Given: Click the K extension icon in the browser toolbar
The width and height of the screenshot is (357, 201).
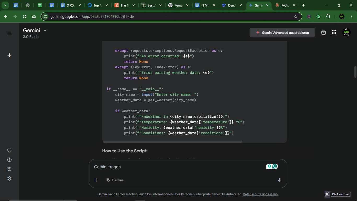Looking at the screenshot, I should click(x=309, y=16).
